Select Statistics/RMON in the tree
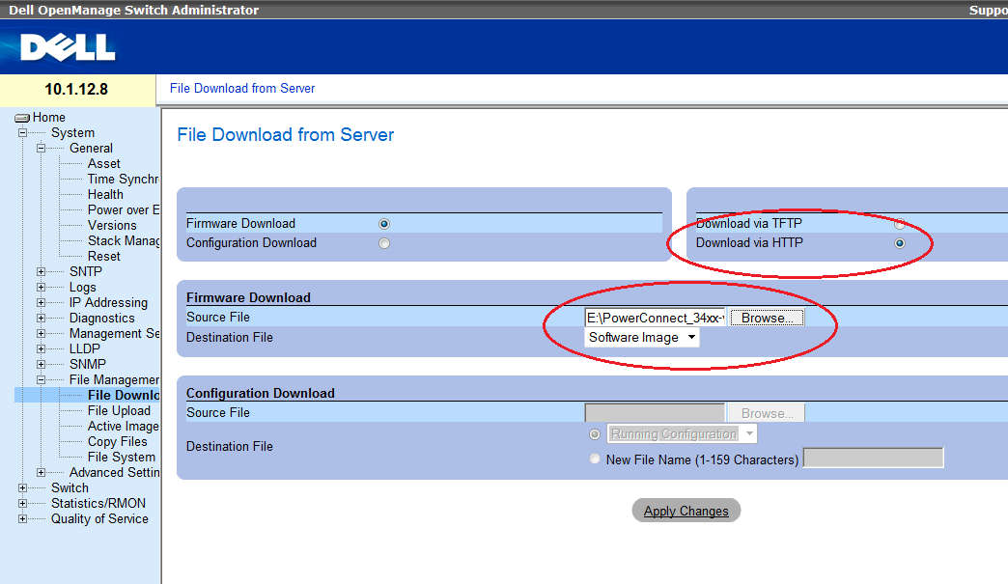This screenshot has width=1008, height=584. pos(98,503)
